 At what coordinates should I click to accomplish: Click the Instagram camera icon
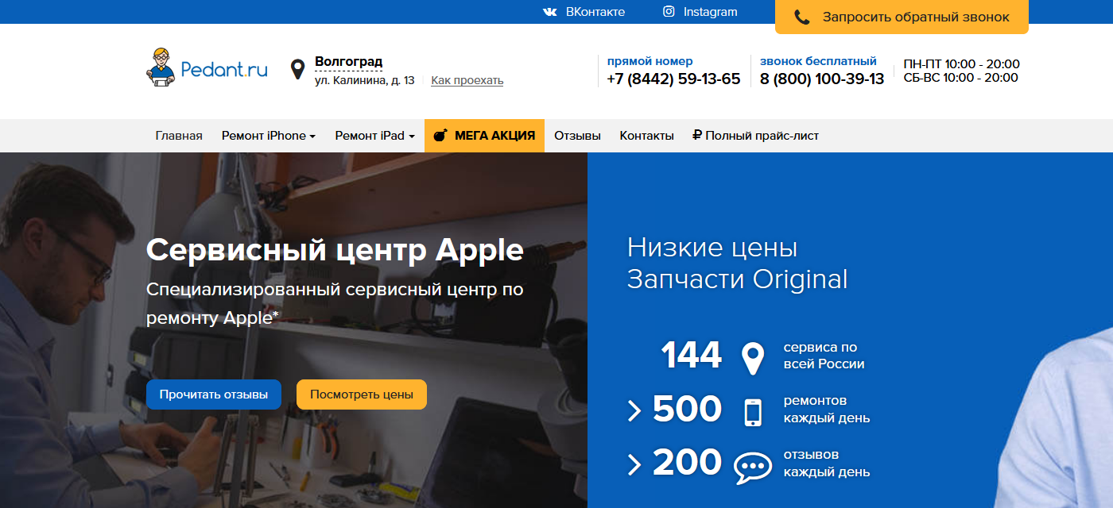(669, 12)
